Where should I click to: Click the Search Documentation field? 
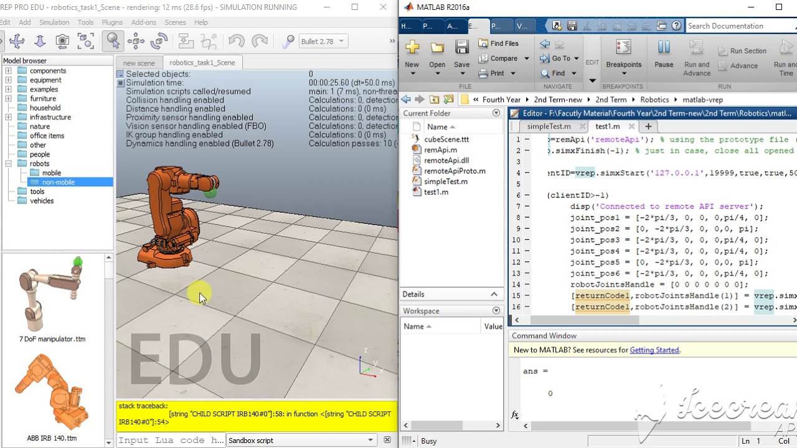[x=741, y=26]
